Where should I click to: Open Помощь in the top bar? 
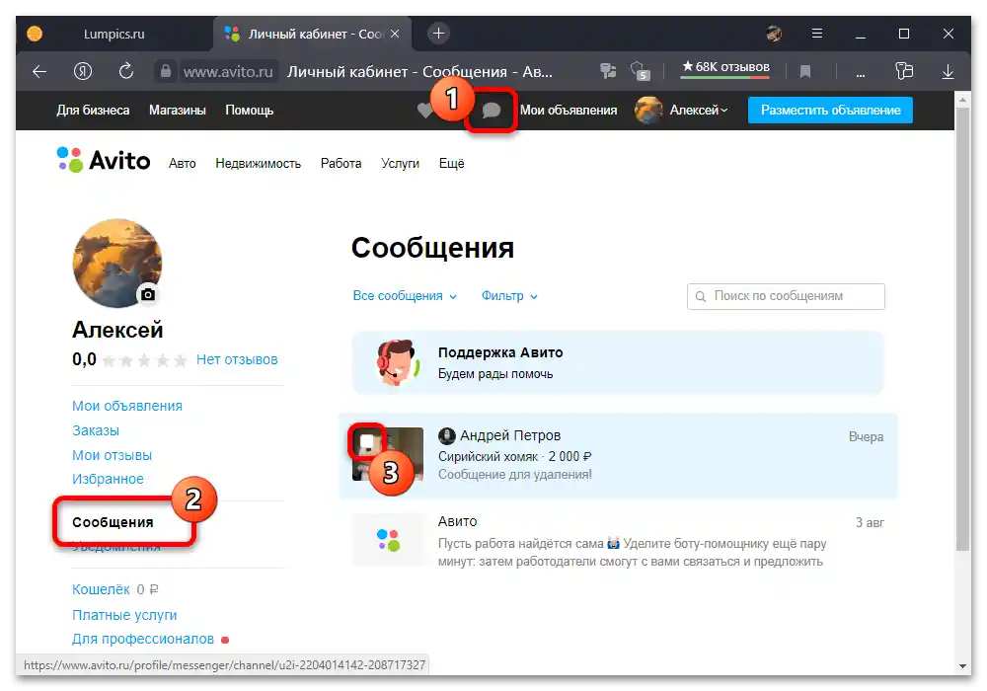click(x=250, y=111)
